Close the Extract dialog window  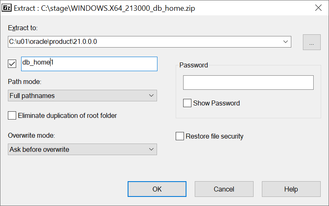(x=318, y=7)
